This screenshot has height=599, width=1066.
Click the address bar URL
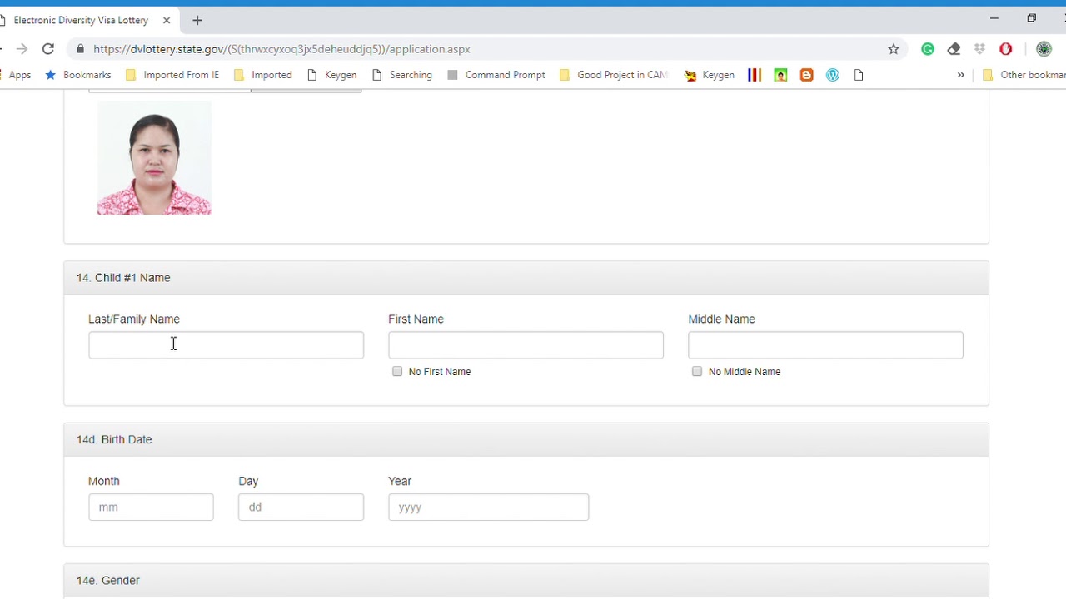click(281, 49)
